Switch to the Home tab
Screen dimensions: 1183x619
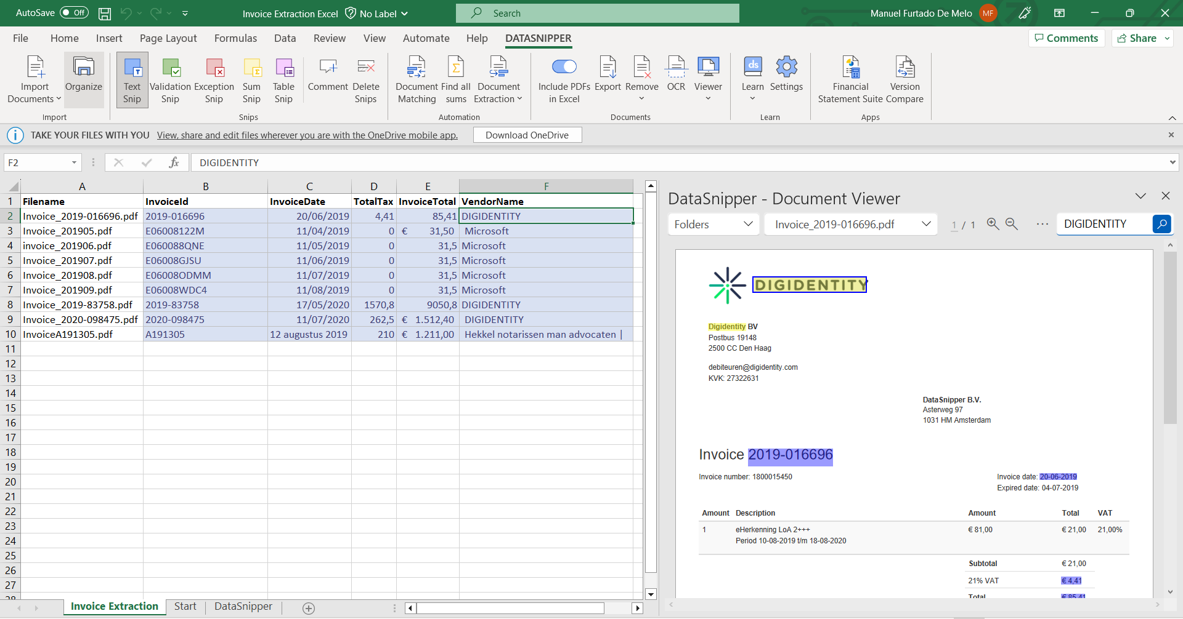coord(65,38)
